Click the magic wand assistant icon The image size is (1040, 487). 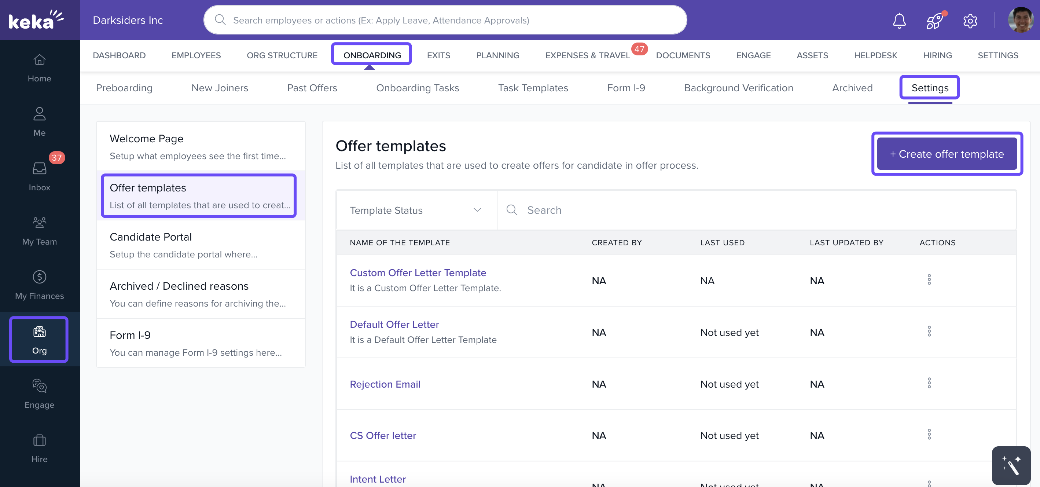pyautogui.click(x=1011, y=465)
